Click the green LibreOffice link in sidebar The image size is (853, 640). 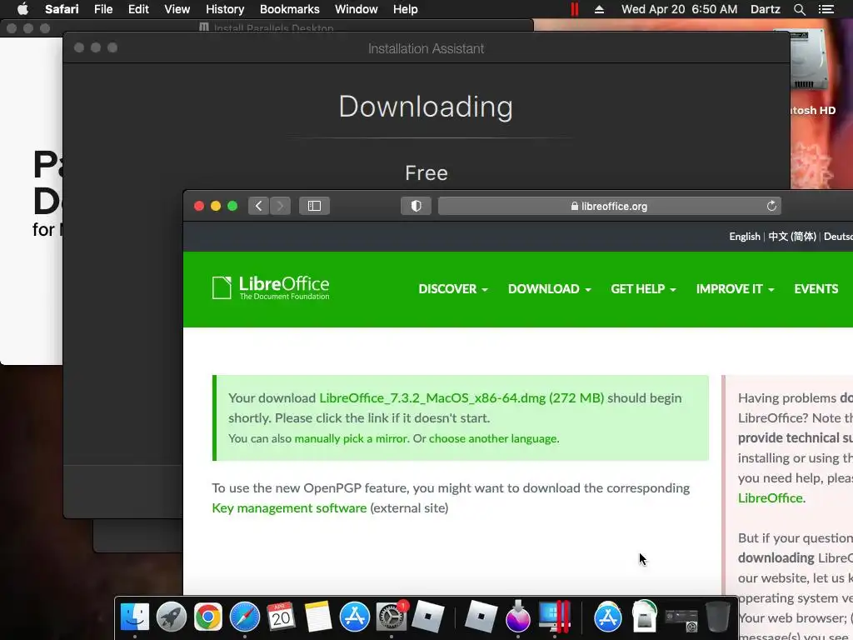[x=771, y=498]
